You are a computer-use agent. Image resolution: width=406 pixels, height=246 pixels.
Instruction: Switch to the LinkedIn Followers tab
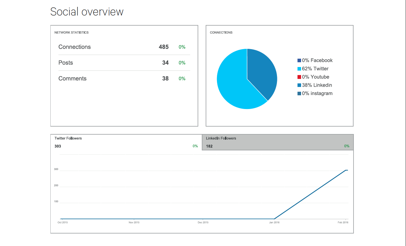[x=278, y=142]
